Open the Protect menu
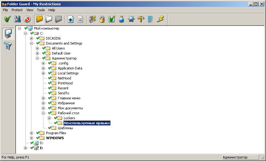The height and width of the screenshot is (161, 266). point(17,10)
